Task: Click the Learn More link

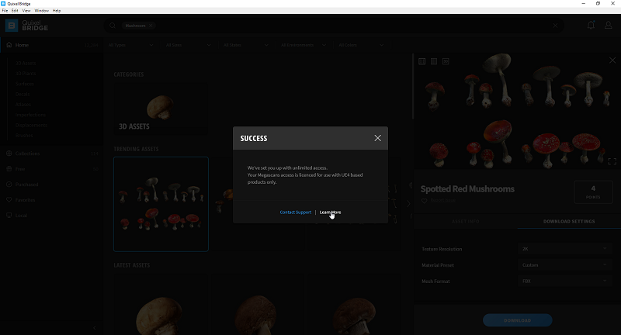Action: point(330,212)
